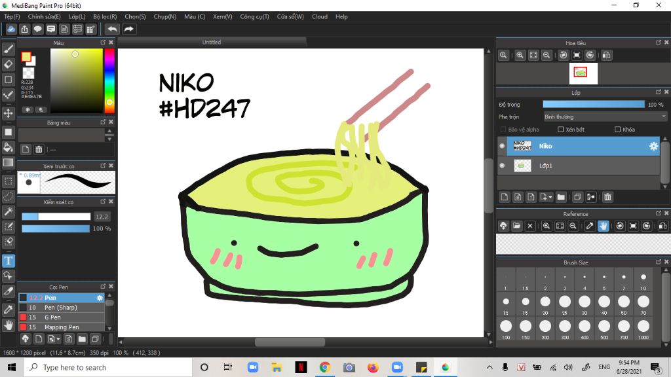
Task: Open the Chỉnh sửa(E) menu
Action: point(44,16)
